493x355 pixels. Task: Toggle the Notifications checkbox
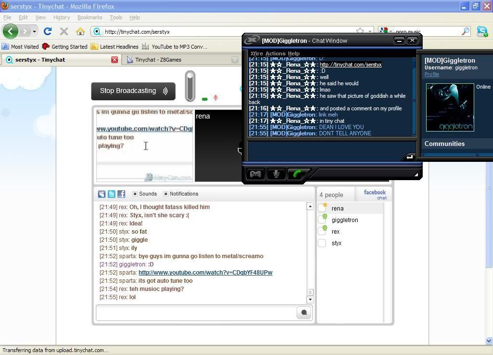coord(166,194)
